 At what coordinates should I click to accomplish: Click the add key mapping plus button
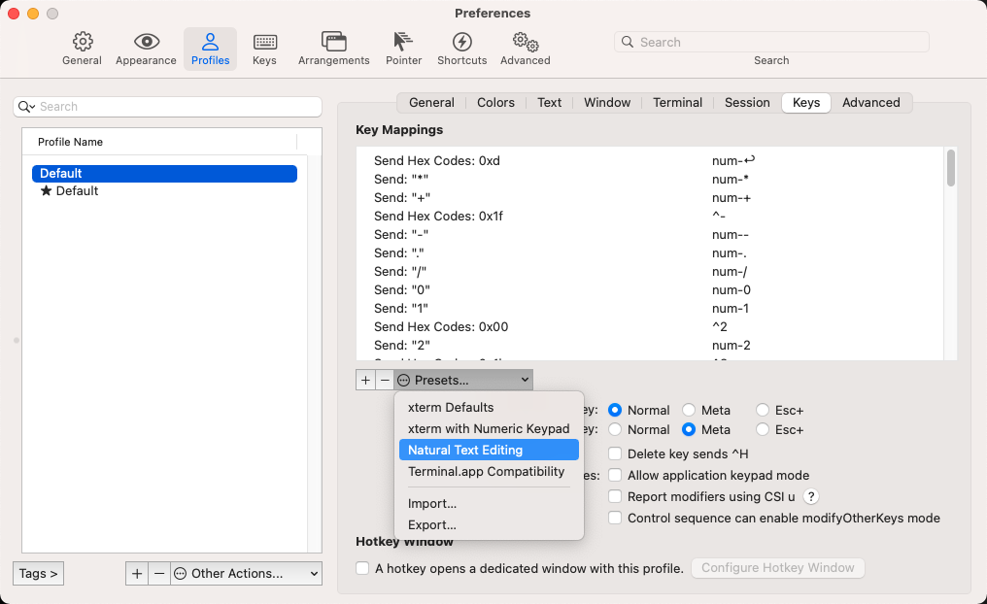(x=365, y=381)
